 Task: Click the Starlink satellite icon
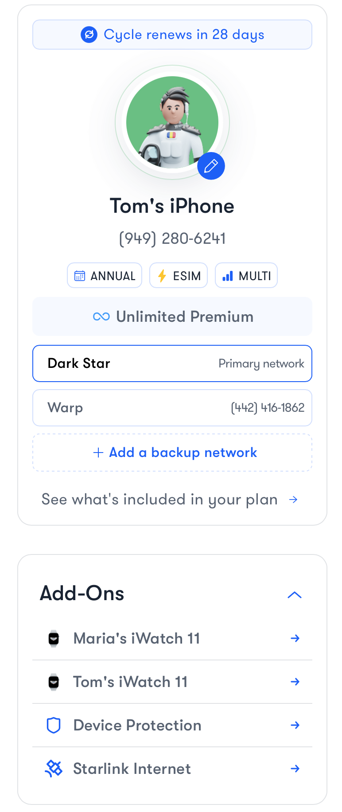[x=54, y=769]
